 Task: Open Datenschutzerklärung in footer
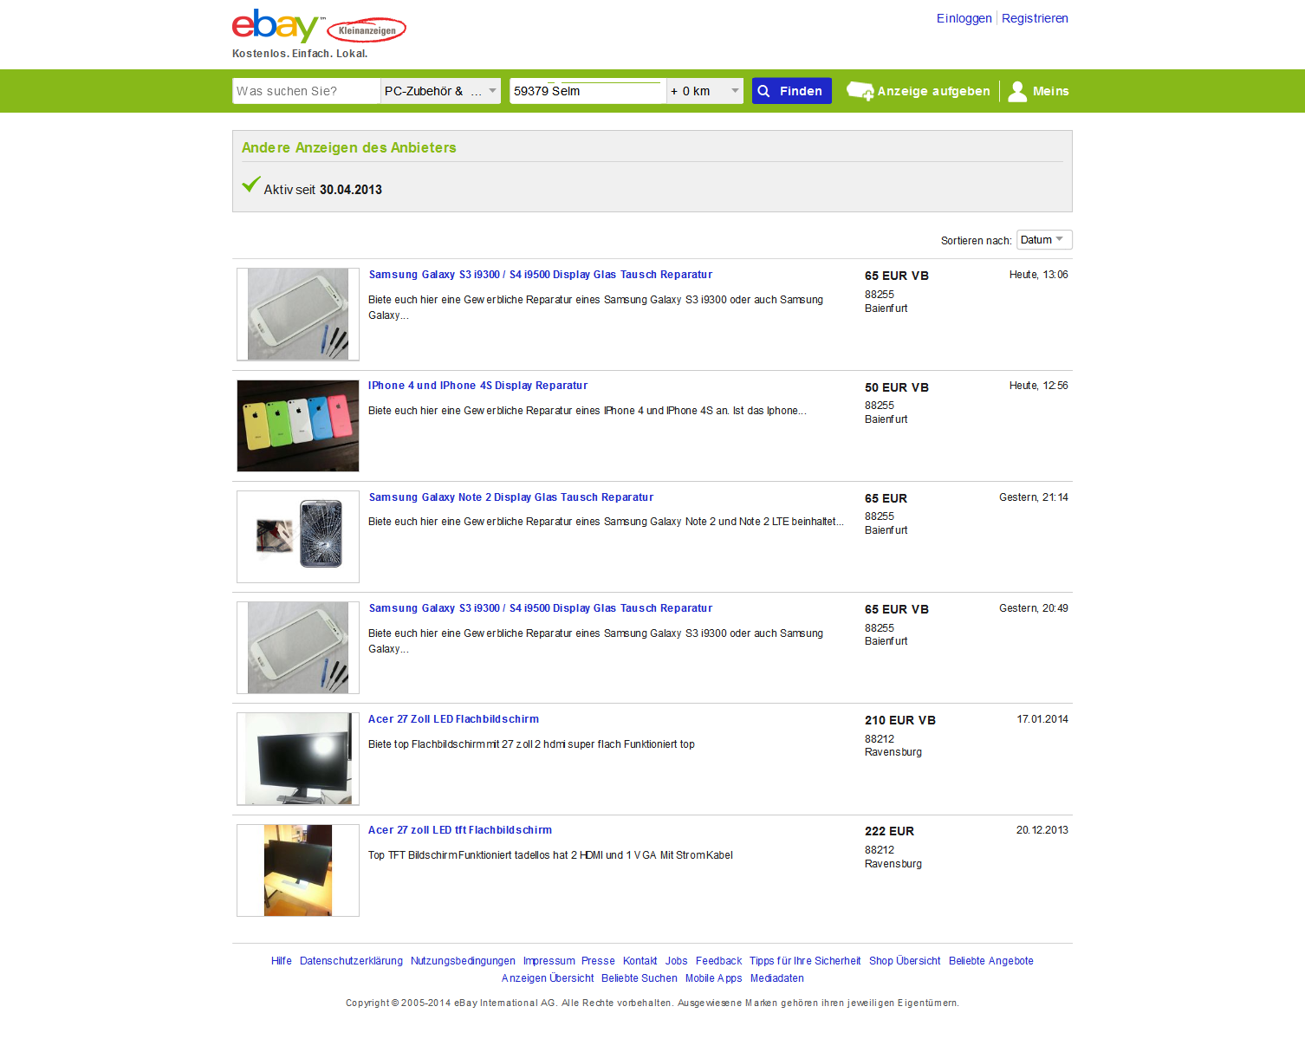coord(351,961)
